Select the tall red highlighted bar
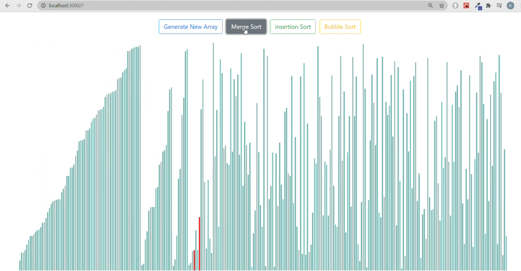The width and height of the screenshot is (521, 271). [199, 244]
